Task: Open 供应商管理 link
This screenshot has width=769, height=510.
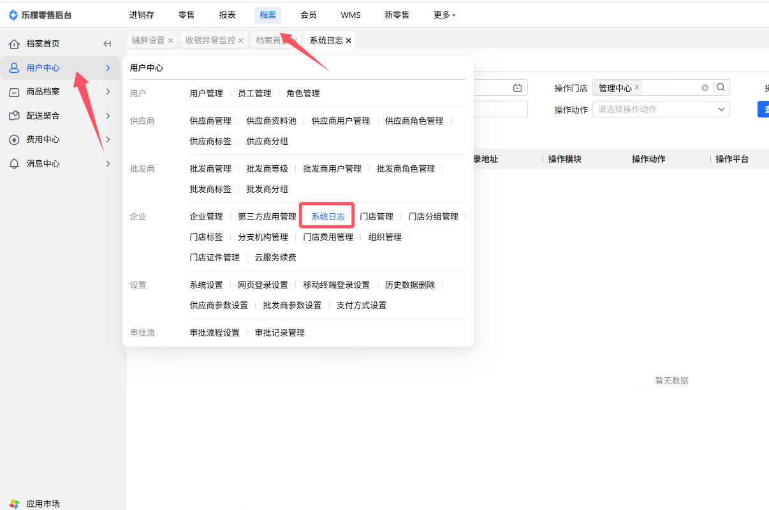Action: [210, 121]
